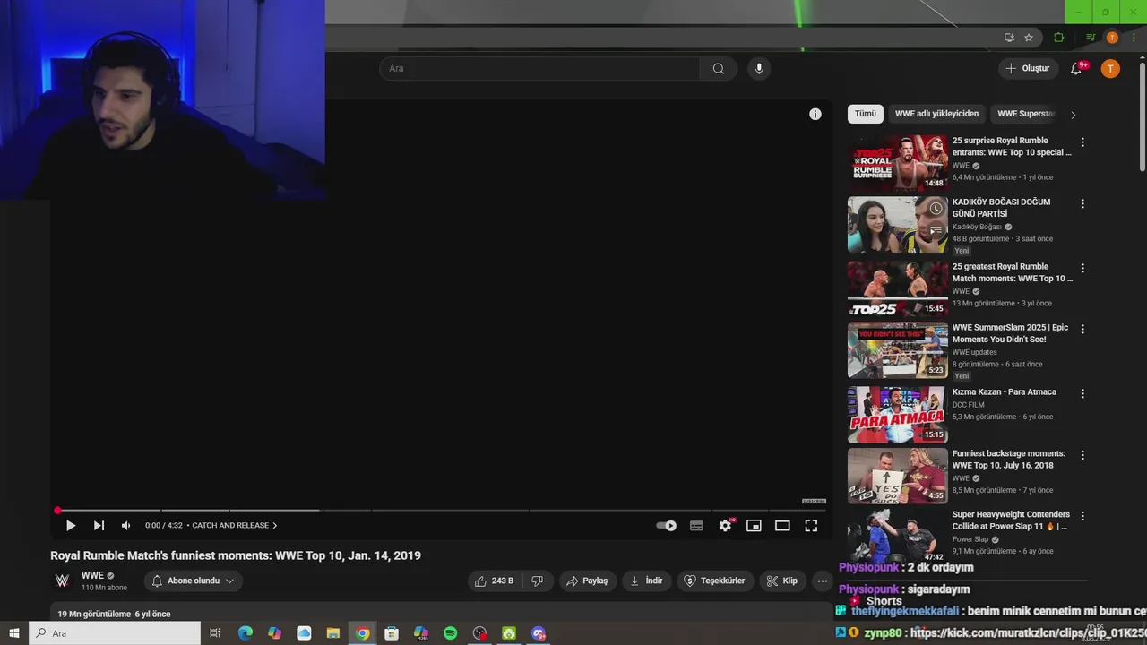Open options for Super Heavyweight Contenders video
This screenshot has width=1147, height=645.
pyautogui.click(x=1082, y=517)
